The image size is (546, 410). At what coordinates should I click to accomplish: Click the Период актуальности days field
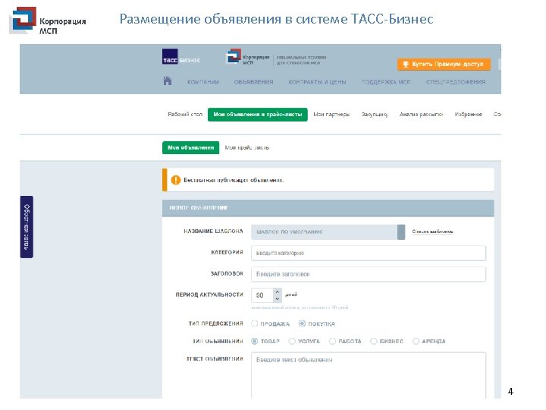(x=262, y=295)
